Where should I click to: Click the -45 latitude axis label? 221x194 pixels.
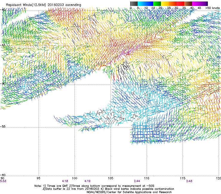click(x=3, y=45)
